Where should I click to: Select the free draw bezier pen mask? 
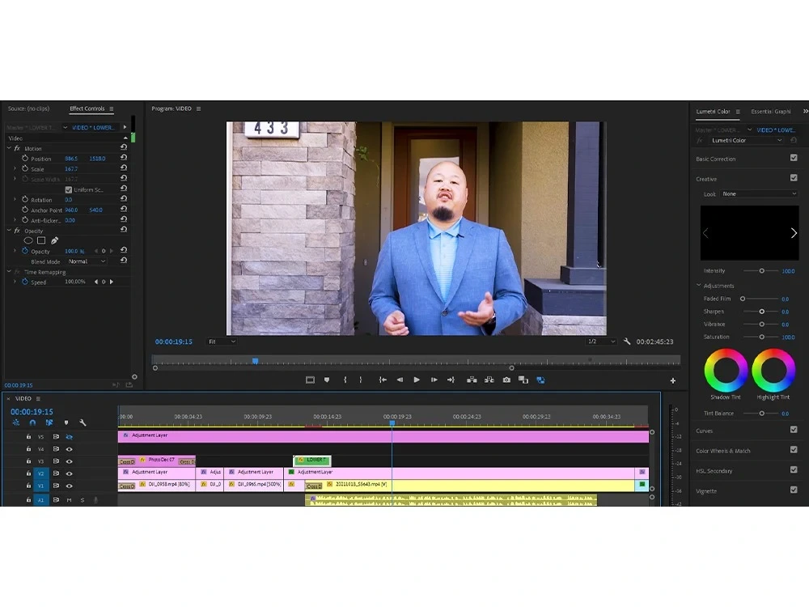tap(54, 240)
